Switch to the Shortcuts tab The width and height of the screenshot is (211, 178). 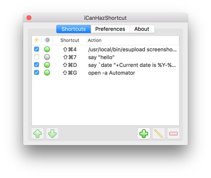pyautogui.click(x=74, y=29)
